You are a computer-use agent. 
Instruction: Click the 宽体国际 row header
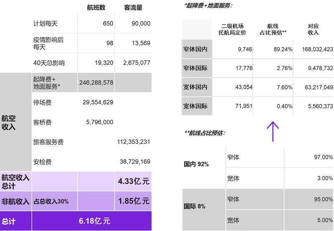[x=195, y=106]
